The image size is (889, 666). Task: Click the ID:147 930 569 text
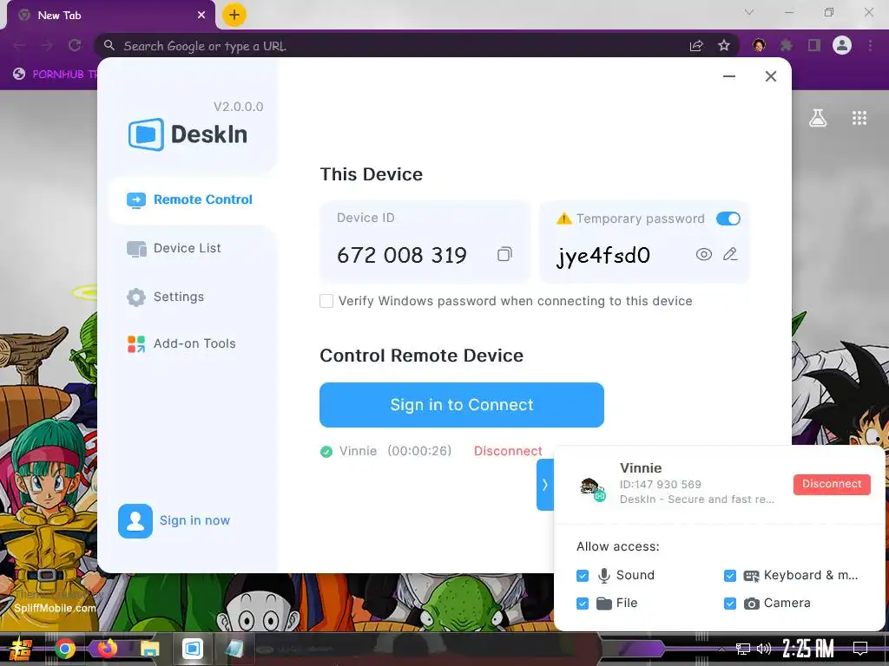(x=661, y=484)
